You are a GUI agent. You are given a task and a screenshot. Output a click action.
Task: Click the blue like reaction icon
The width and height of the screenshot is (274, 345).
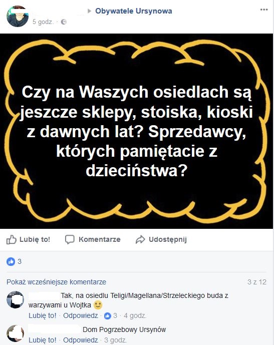pyautogui.click(x=11, y=261)
